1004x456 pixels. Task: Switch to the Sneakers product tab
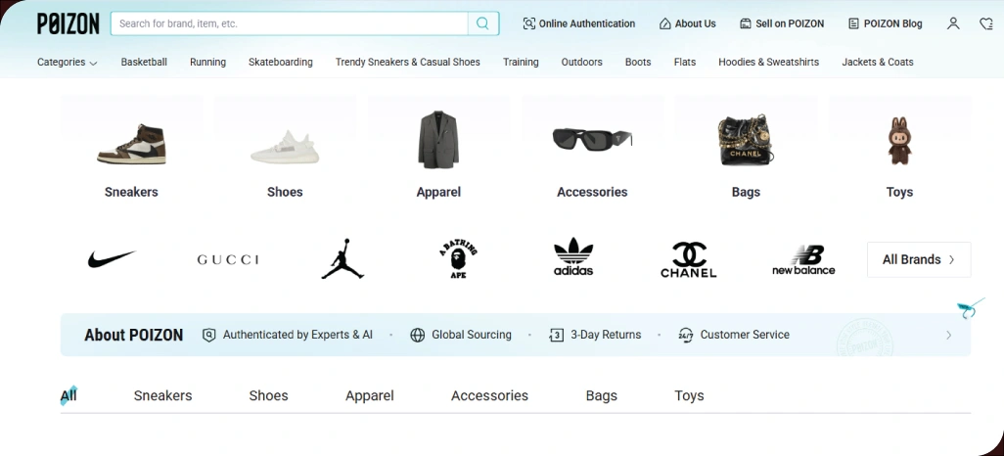[x=162, y=395]
